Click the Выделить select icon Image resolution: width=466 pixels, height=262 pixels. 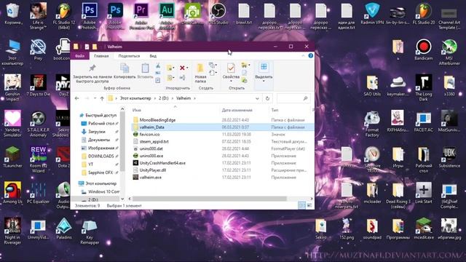coord(264,67)
